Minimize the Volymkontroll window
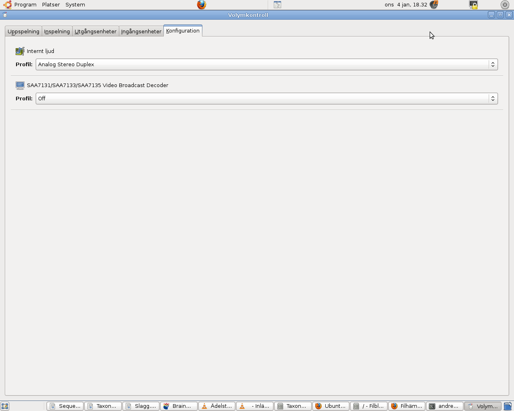Viewport: 514px width, 411px height. click(x=492, y=15)
